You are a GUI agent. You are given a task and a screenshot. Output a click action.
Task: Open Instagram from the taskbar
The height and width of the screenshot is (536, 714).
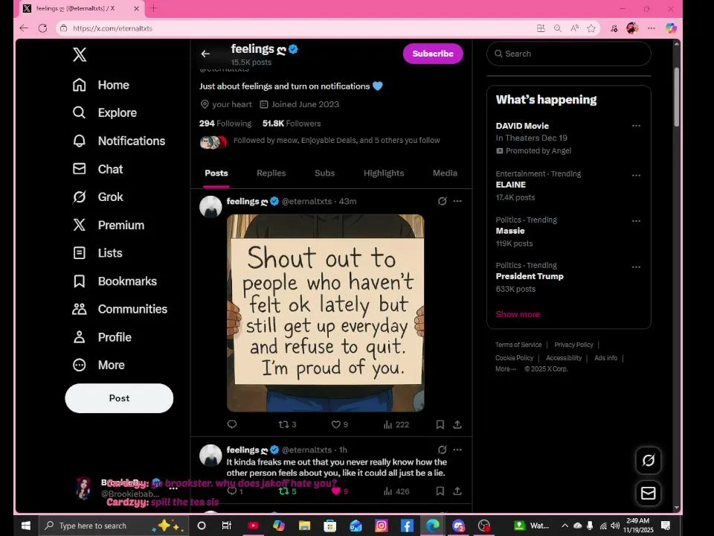(x=381, y=526)
